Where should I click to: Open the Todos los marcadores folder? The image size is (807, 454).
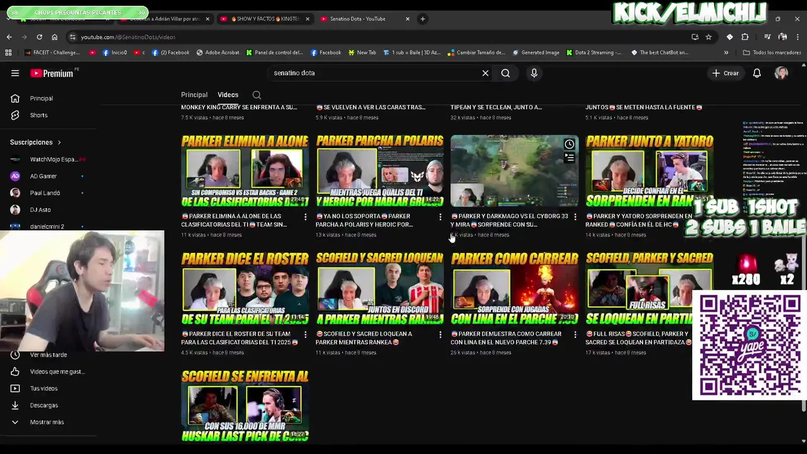[772, 53]
